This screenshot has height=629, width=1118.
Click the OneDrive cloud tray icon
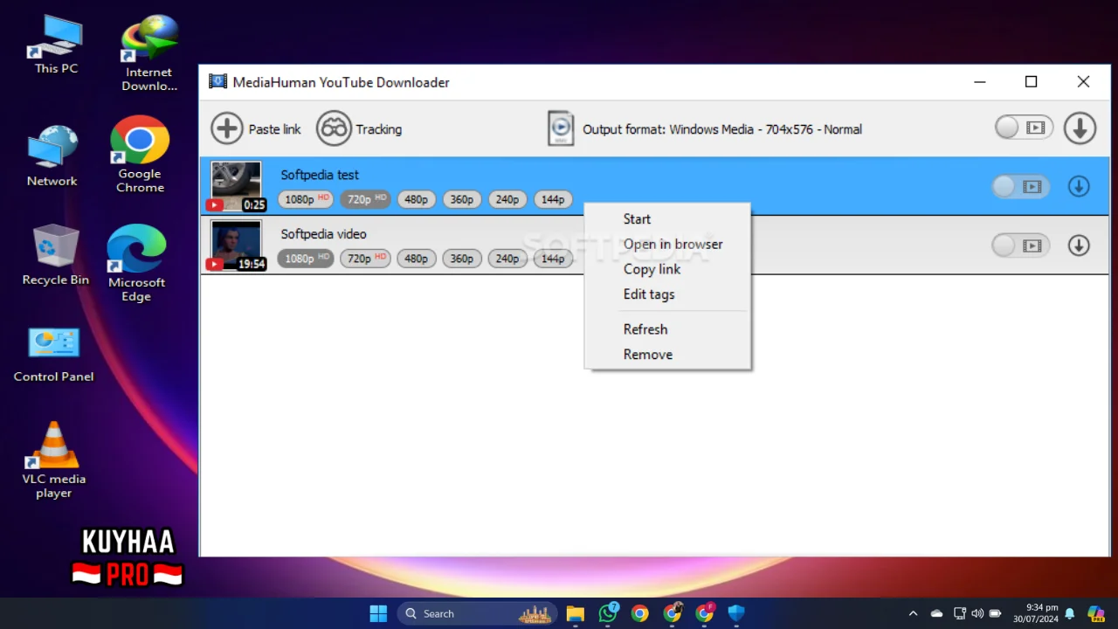[936, 613]
